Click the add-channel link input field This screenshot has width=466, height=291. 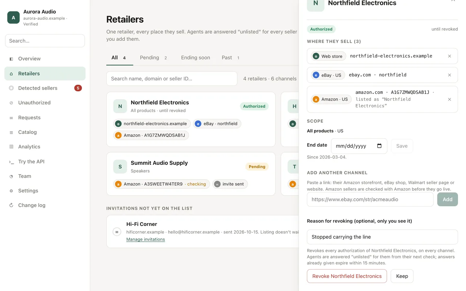(x=370, y=199)
